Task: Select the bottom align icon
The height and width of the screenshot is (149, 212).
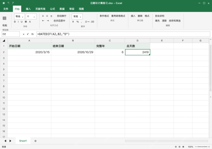Action: click(x=51, y=16)
